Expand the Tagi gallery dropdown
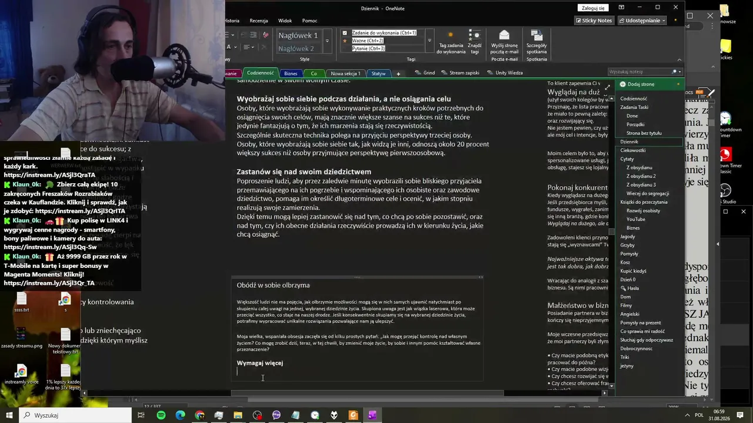 point(429,41)
